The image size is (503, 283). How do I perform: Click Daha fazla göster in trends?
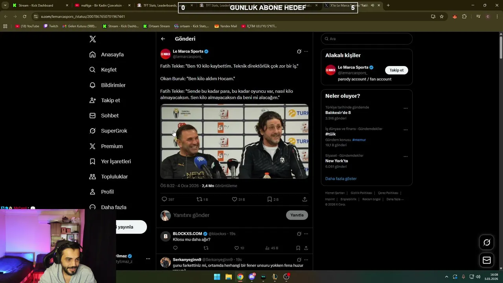coord(341,179)
